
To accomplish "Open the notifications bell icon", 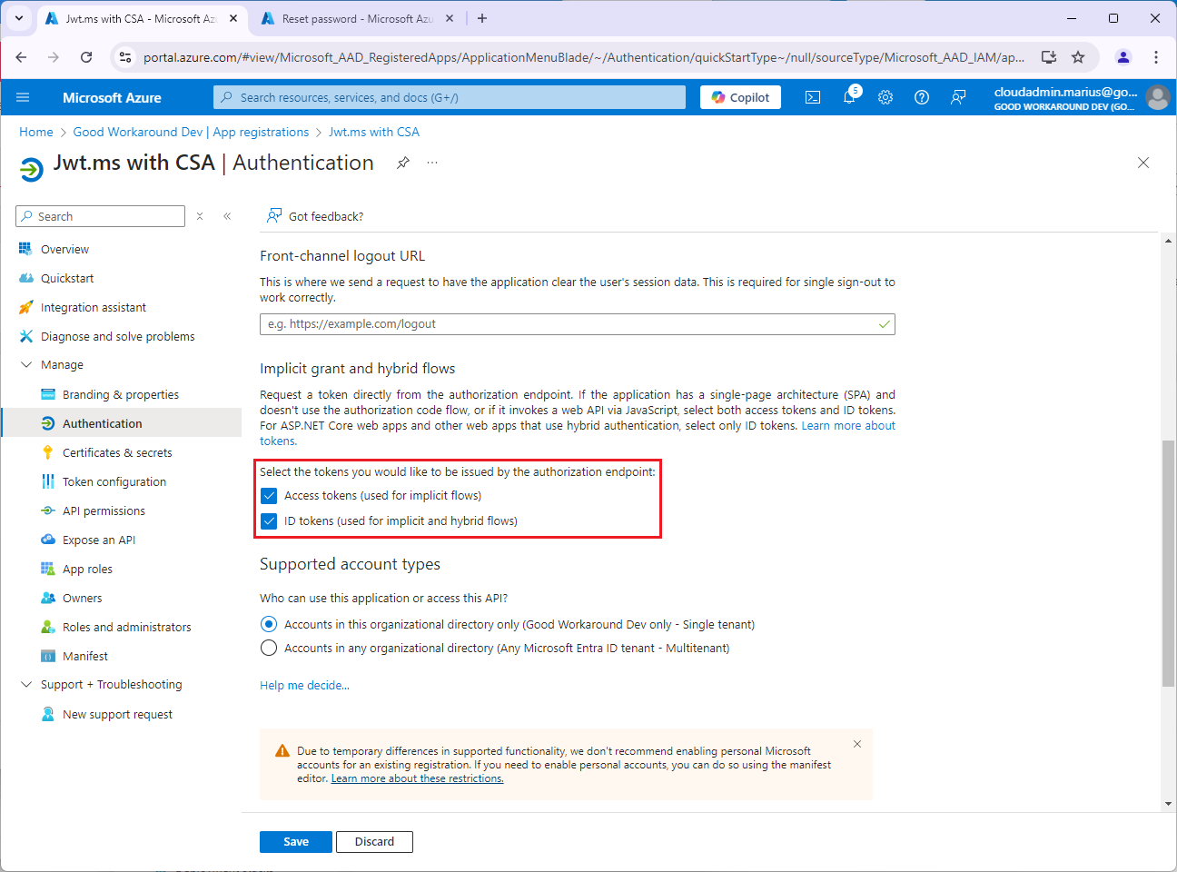I will click(x=849, y=97).
